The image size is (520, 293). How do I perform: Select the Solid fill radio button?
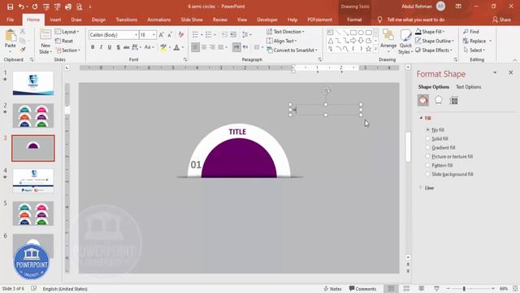tap(428, 138)
